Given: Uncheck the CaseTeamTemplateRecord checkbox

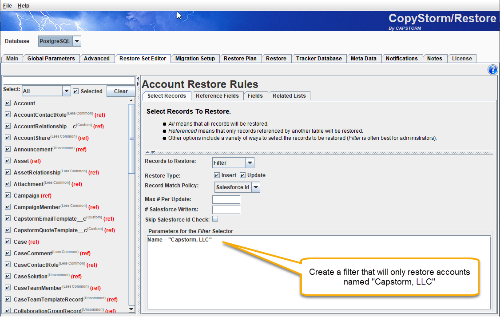Looking at the screenshot, I should pyautogui.click(x=8, y=299).
